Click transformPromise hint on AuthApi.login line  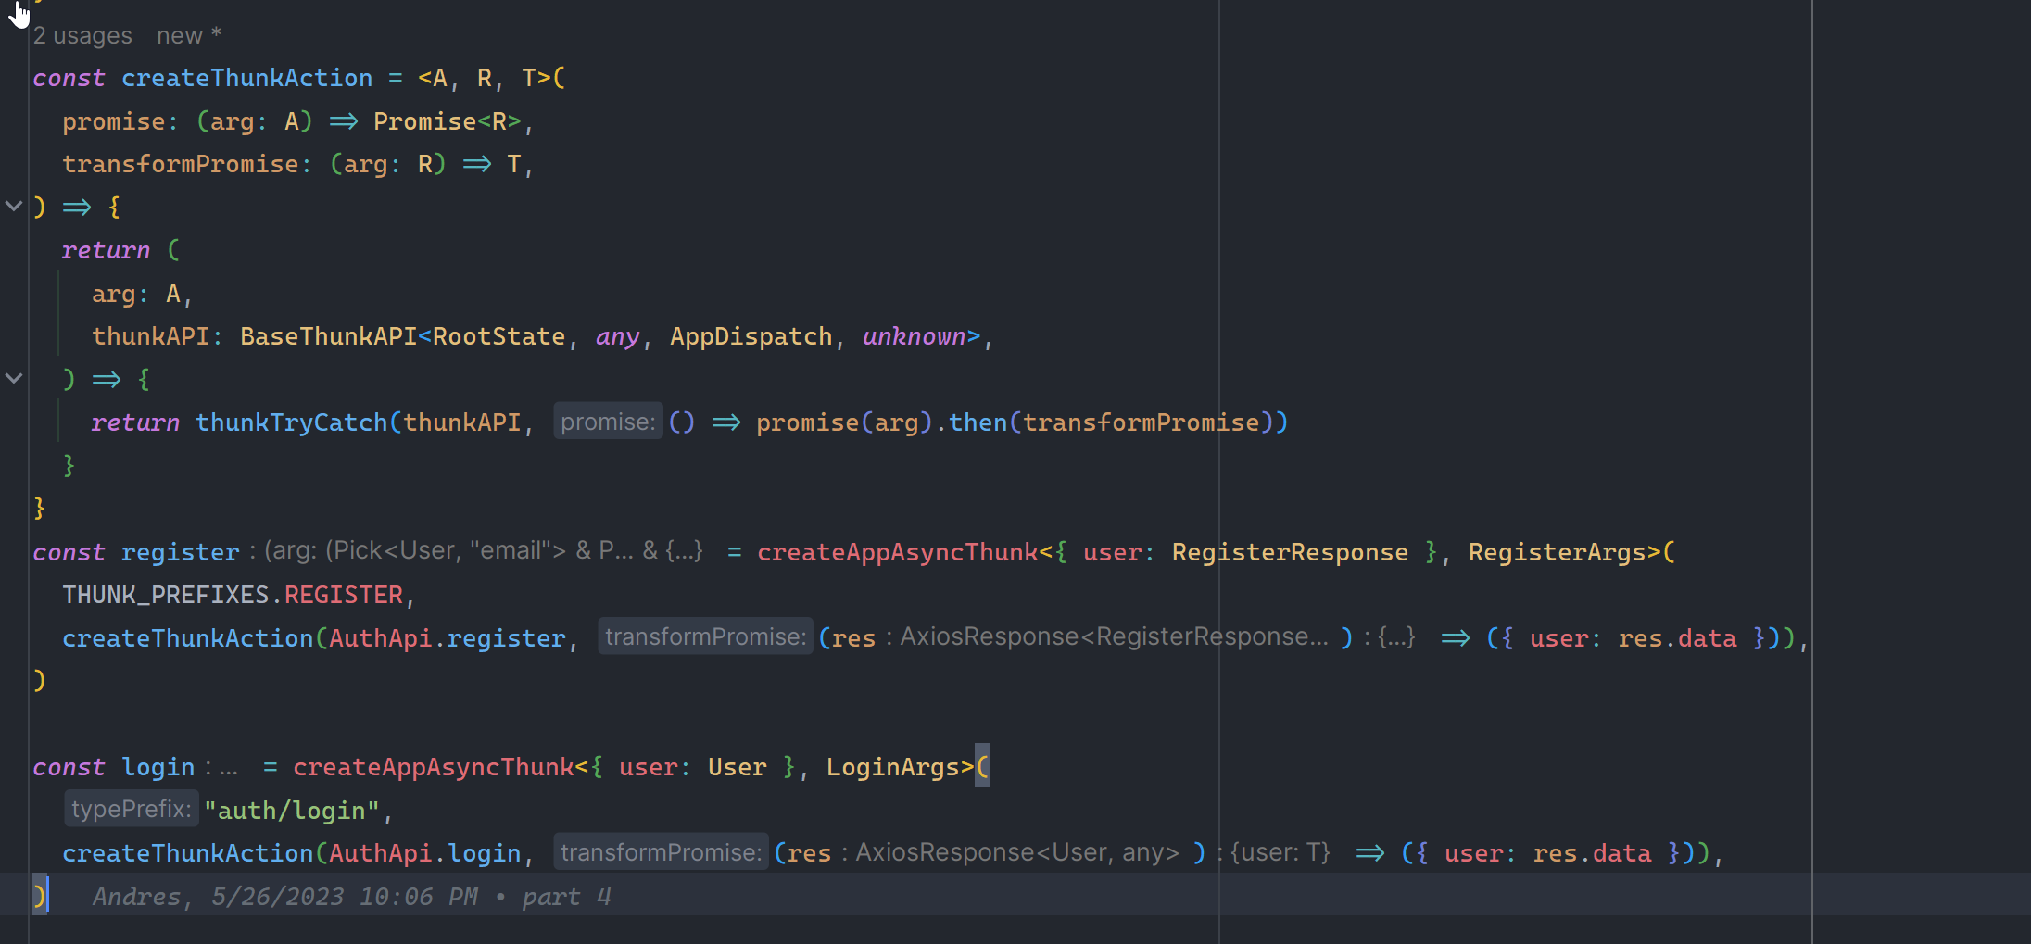pos(660,852)
